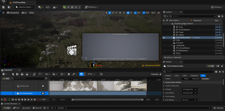Screen dimensions: 225x111
Task: Open the Filmback preset dropdown
Action: pyautogui.click(x=189, y=89)
